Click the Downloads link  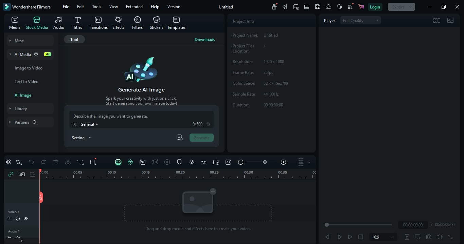click(x=204, y=39)
